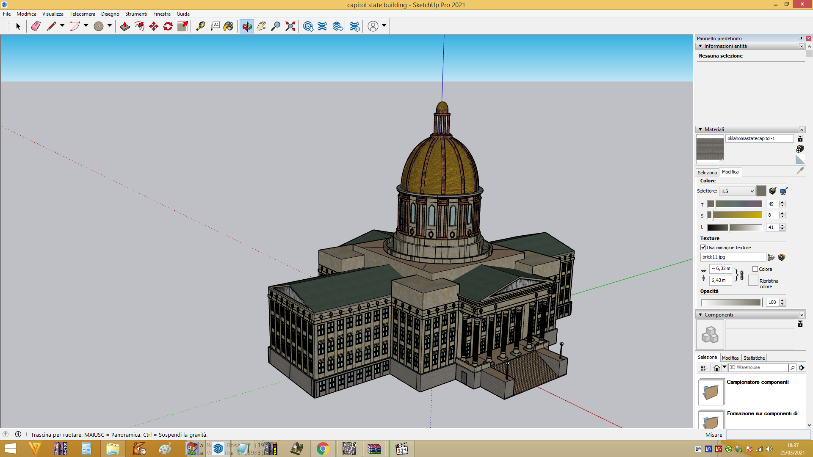813x457 pixels.
Task: Collapse the Informazioni entità panel
Action: 700,46
